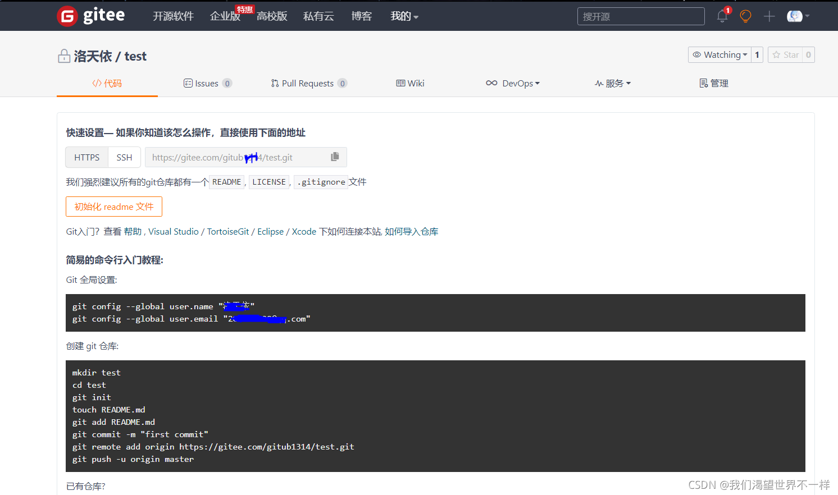This screenshot has height=495, width=838.
Task: Go to 高校版 in the top navigation
Action: (272, 16)
